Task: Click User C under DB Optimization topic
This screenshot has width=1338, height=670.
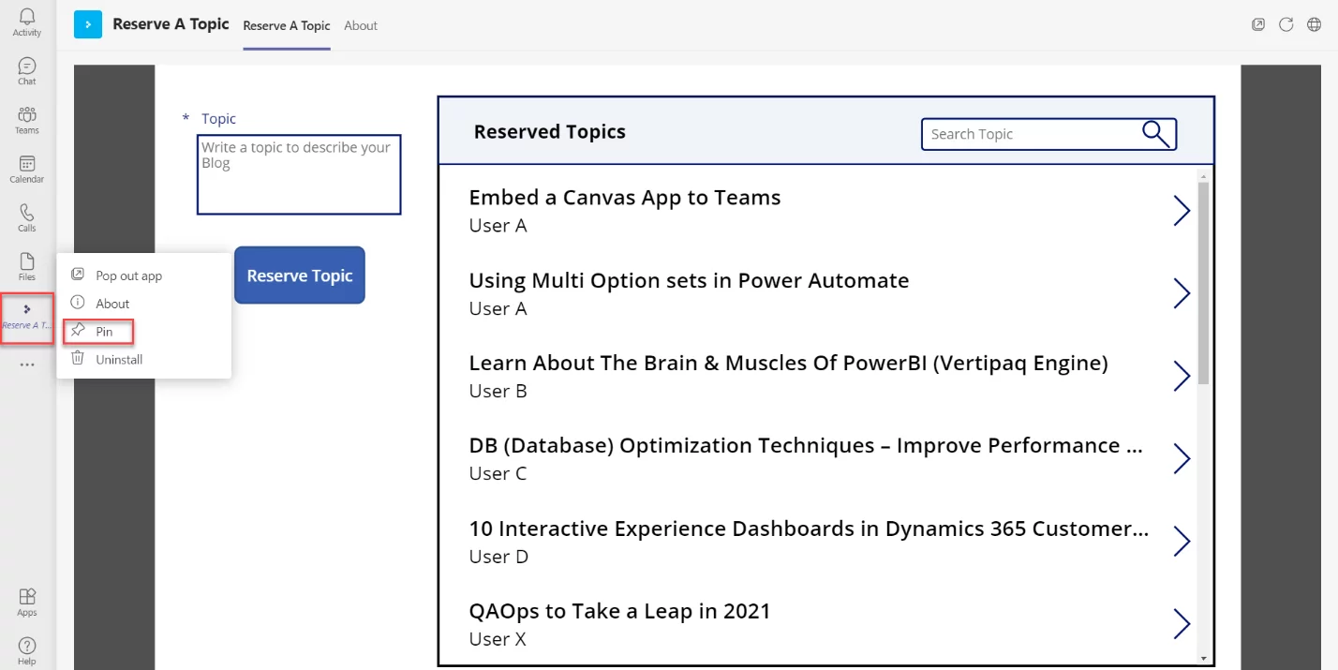Action: coord(498,474)
